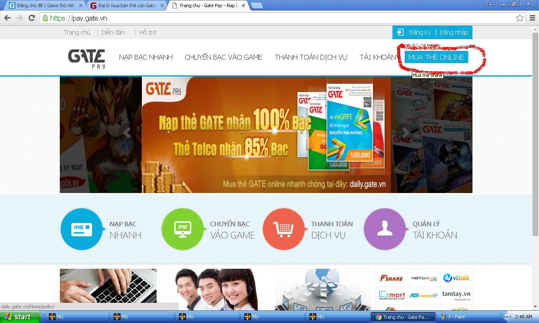Click the login door icon beside Đăng ký
The image size is (539, 323).
[x=400, y=32]
